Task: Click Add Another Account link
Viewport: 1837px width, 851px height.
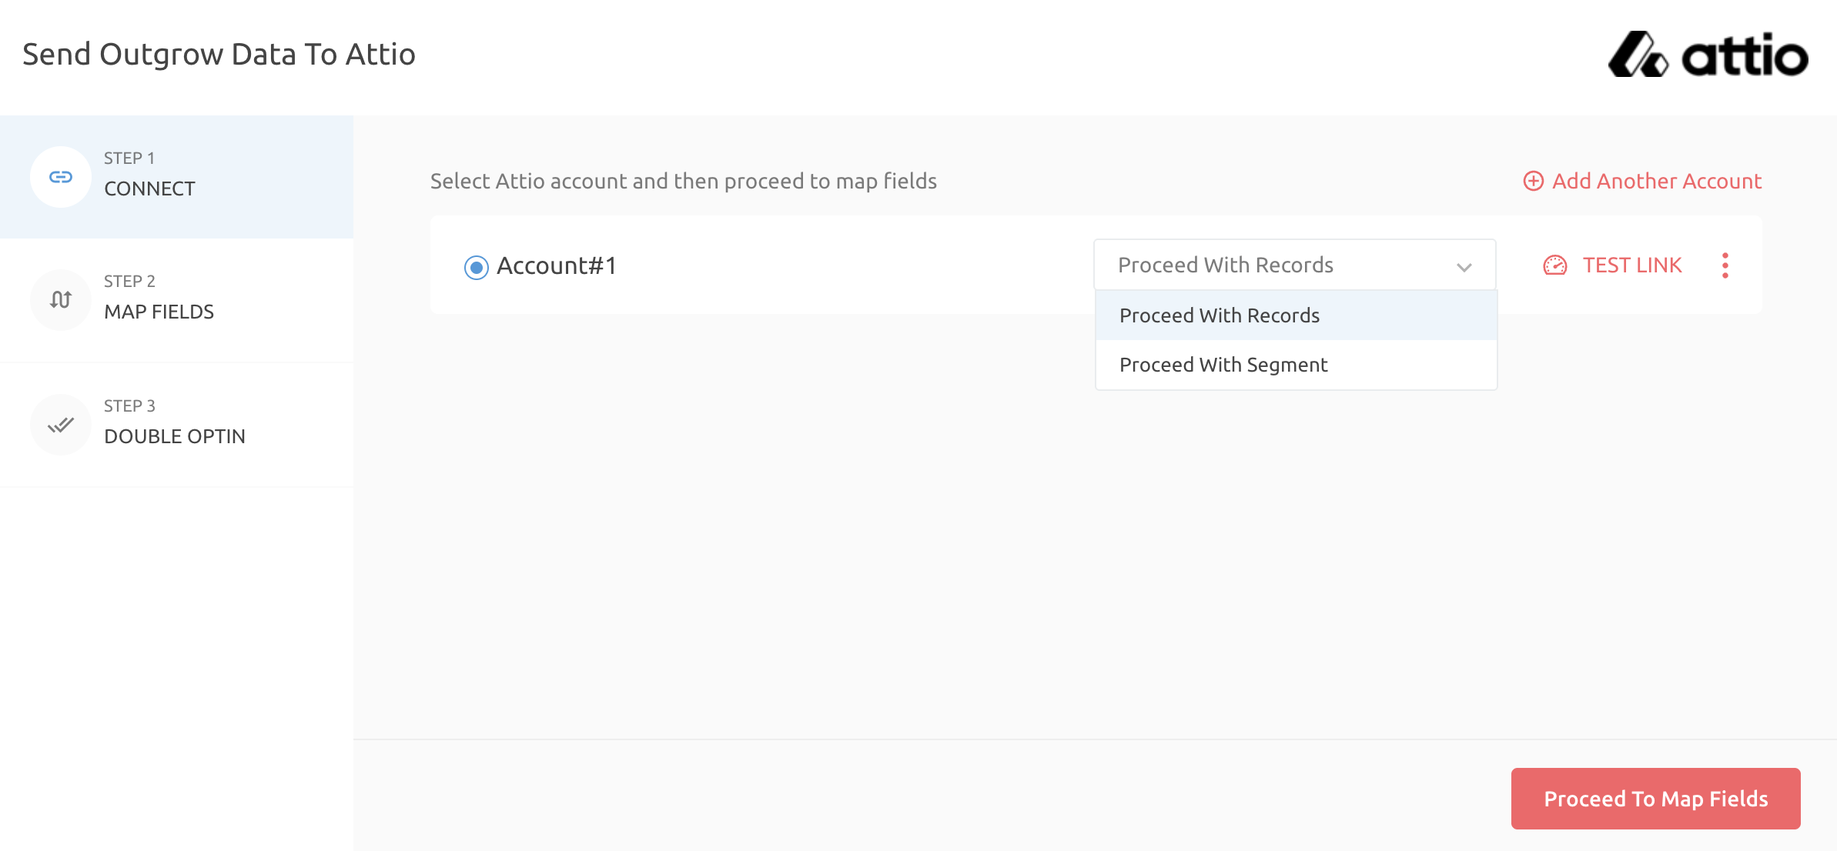Action: pyautogui.click(x=1656, y=181)
